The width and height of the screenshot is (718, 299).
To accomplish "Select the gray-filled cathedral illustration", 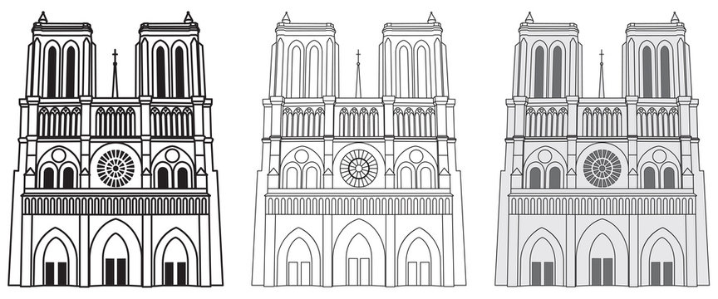I will [x=602, y=149].
